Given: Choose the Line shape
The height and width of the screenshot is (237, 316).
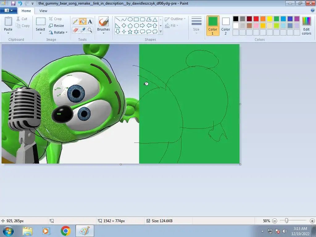Looking at the screenshot, I should (x=118, y=19).
